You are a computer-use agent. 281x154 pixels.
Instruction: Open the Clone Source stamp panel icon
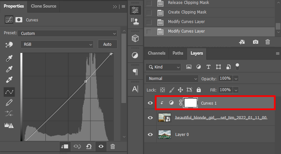coord(135,21)
